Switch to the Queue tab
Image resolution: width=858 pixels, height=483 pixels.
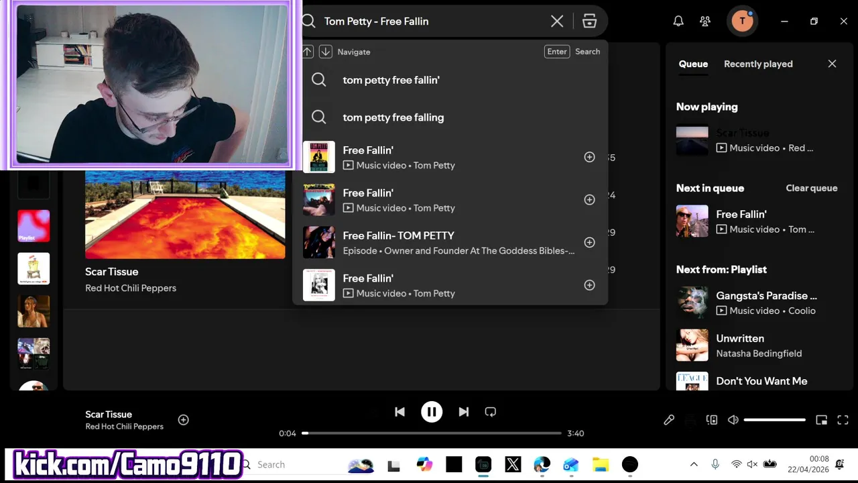pos(693,64)
